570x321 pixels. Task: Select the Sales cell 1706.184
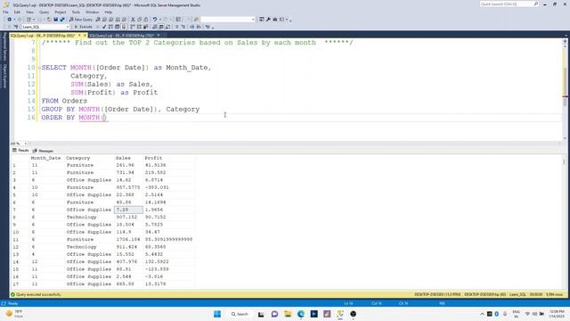coord(128,240)
